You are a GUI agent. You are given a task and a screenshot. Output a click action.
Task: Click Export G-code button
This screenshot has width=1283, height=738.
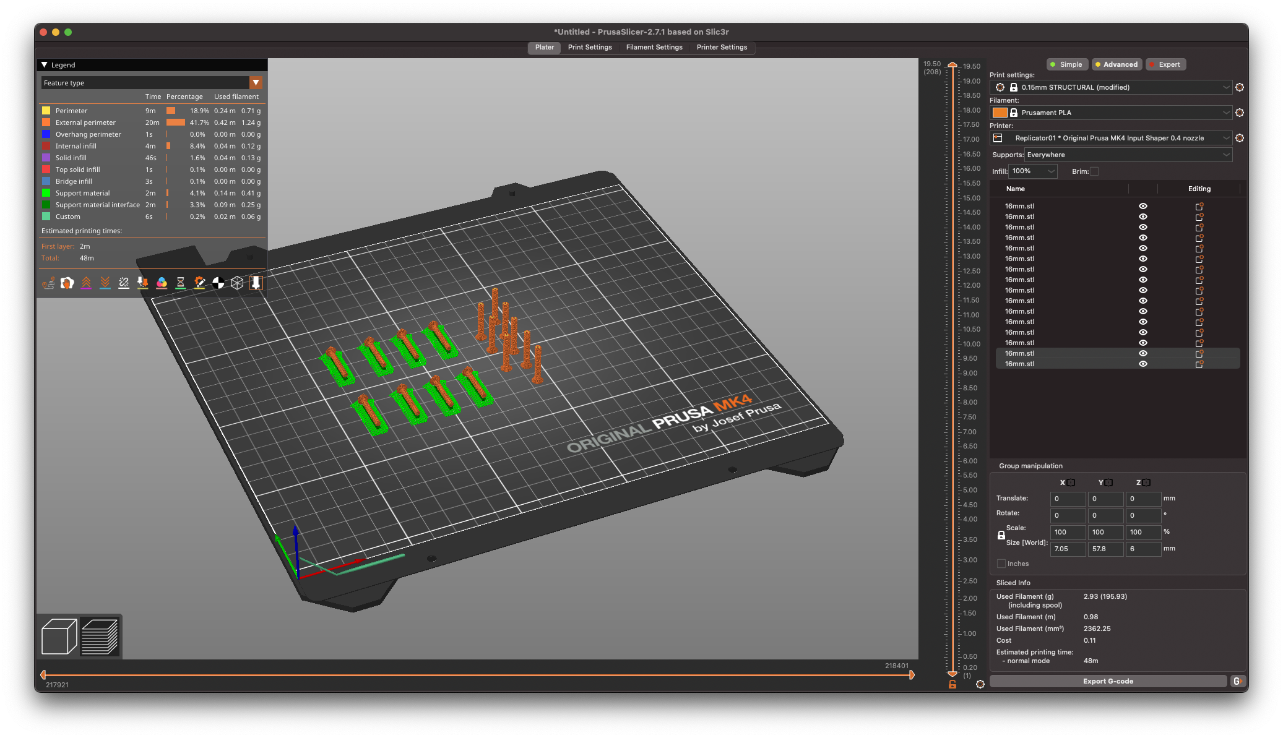coord(1108,681)
